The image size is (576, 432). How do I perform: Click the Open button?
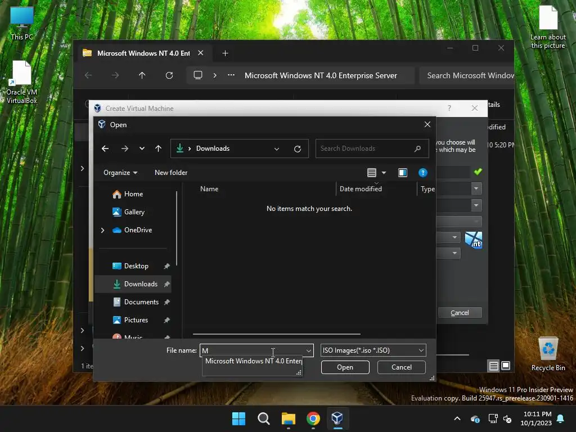[x=345, y=367]
